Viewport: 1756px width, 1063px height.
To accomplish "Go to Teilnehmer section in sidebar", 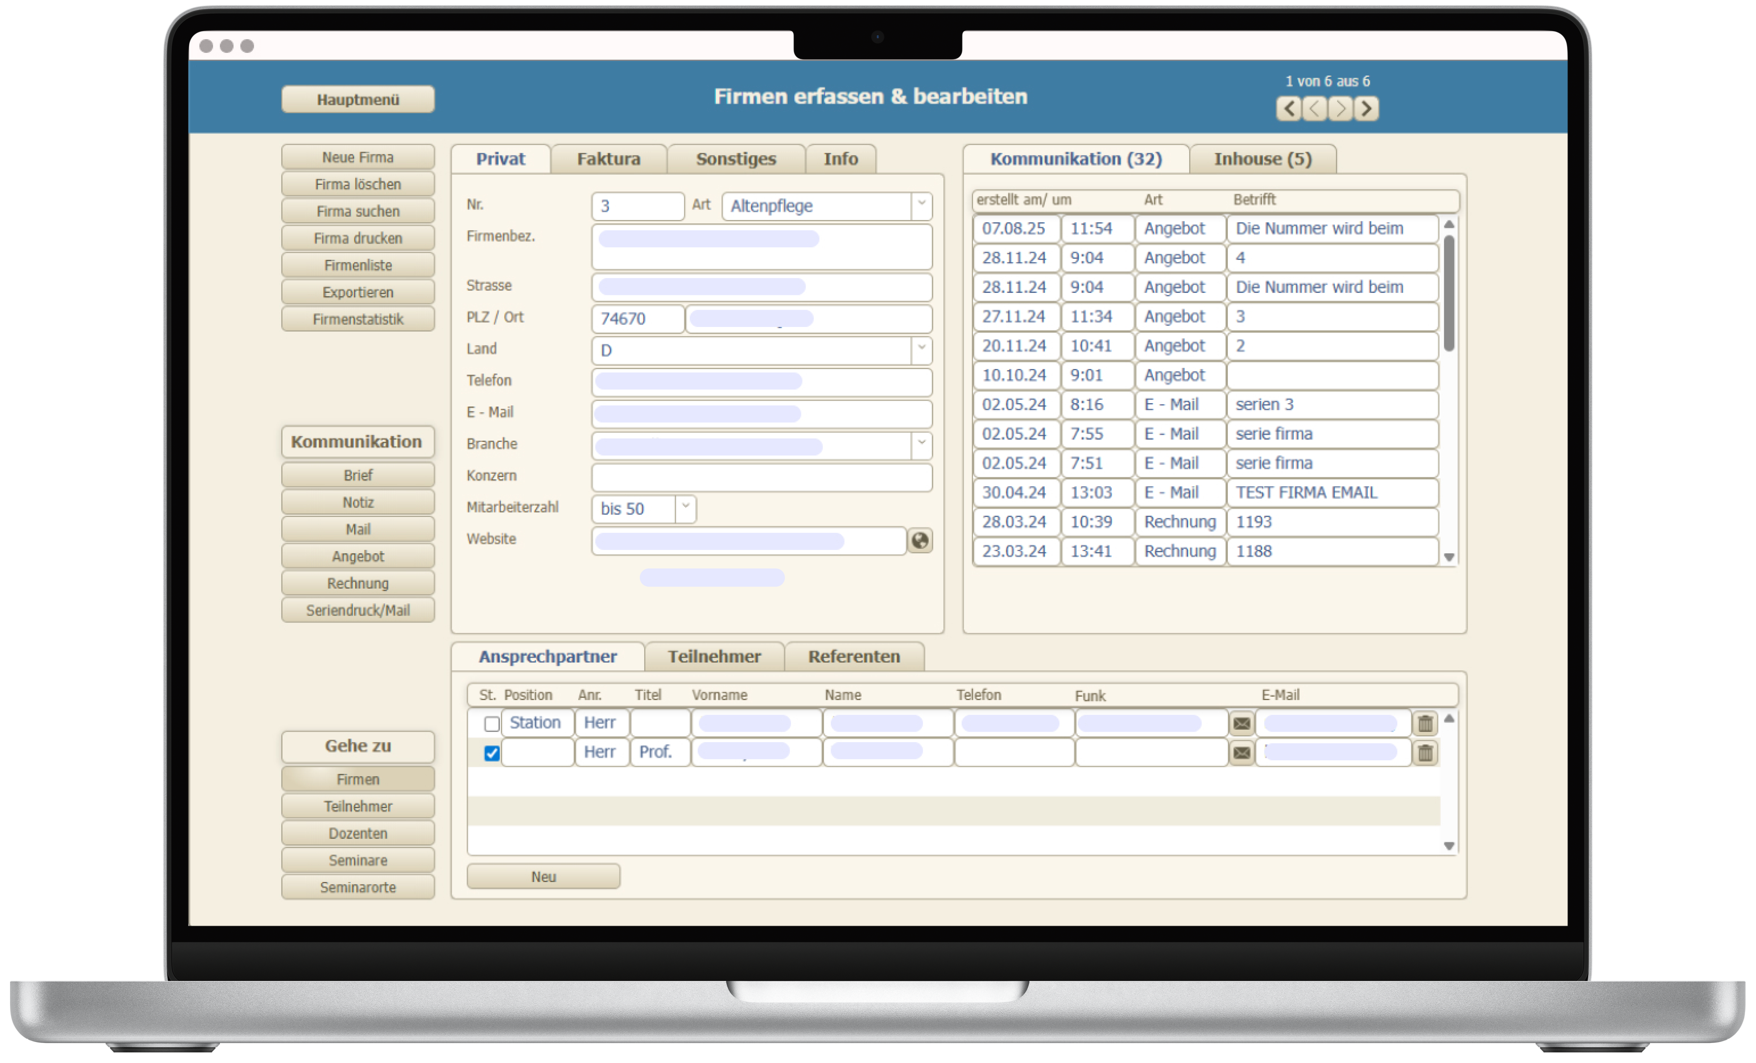I will (358, 807).
